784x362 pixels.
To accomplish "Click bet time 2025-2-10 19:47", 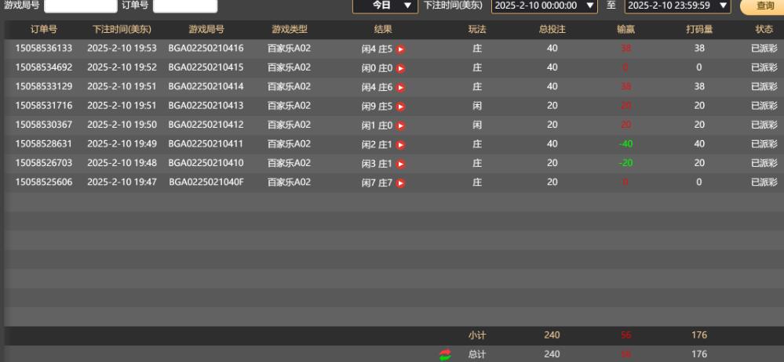I will 122,183.
